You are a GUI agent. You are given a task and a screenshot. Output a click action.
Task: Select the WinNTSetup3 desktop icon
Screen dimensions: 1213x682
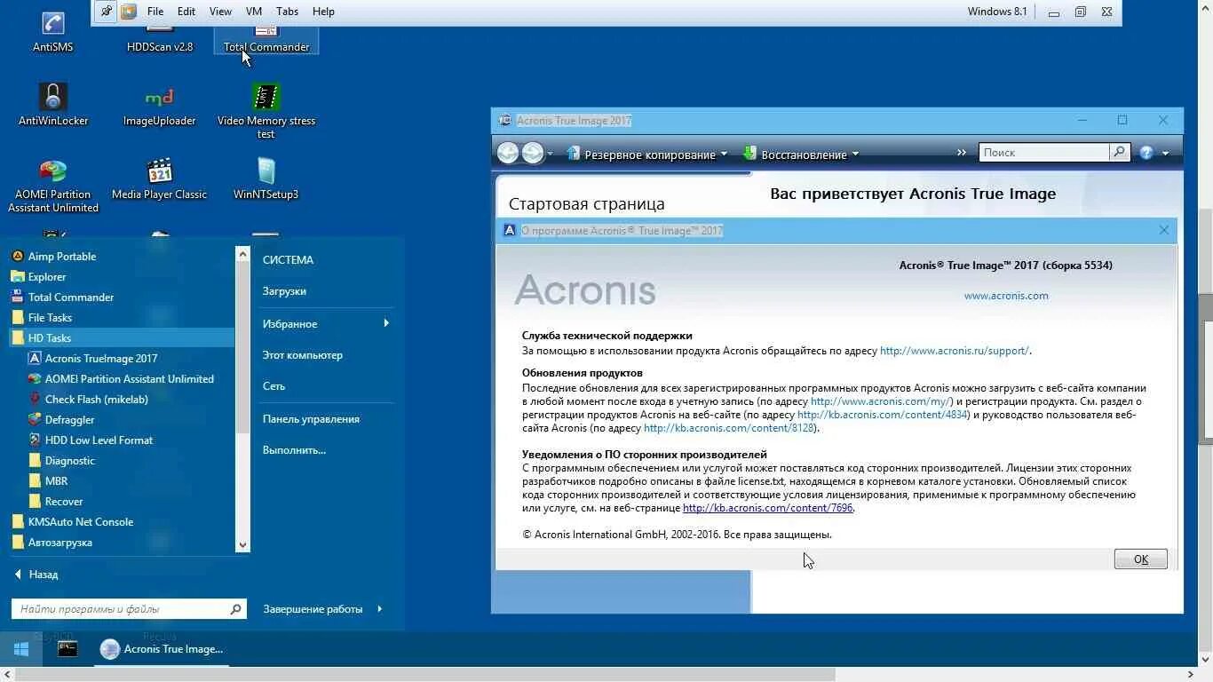pos(266,178)
